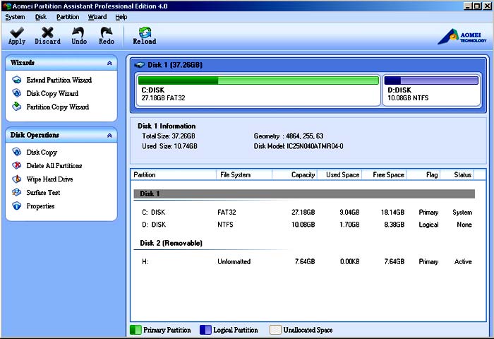Open the System menu
The height and width of the screenshot is (339, 494).
coord(15,16)
